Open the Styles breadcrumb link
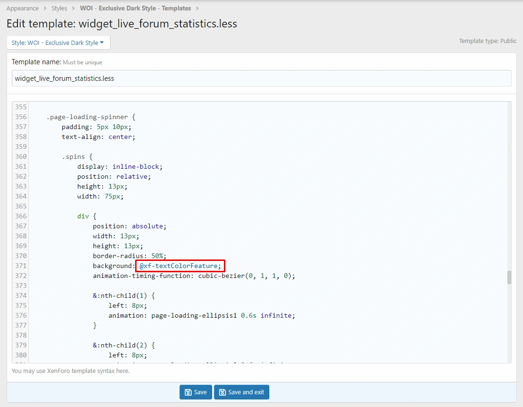This screenshot has height=407, width=523. coord(59,9)
